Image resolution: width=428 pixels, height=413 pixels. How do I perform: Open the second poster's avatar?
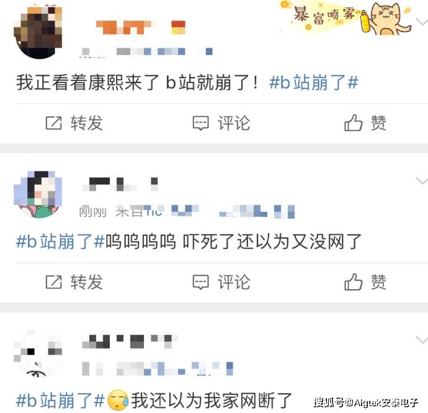[x=38, y=194]
